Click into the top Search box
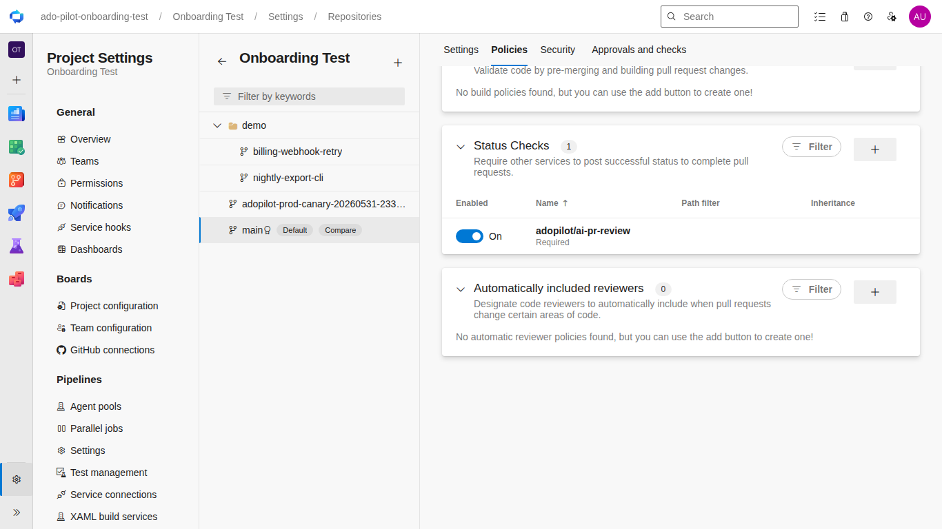This screenshot has width=942, height=529. pos(730,17)
